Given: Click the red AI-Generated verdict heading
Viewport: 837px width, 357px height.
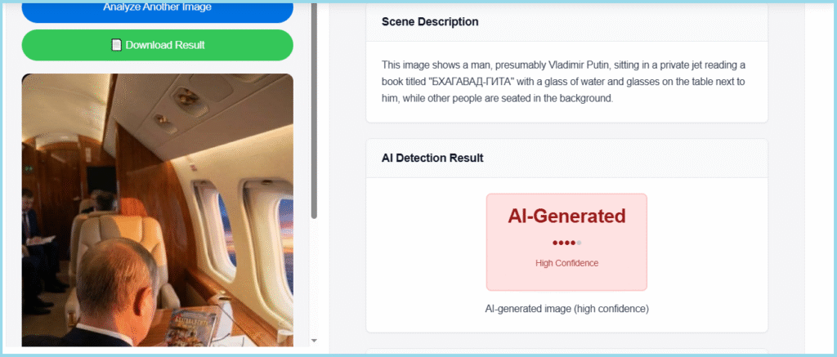Looking at the screenshot, I should pyautogui.click(x=566, y=216).
